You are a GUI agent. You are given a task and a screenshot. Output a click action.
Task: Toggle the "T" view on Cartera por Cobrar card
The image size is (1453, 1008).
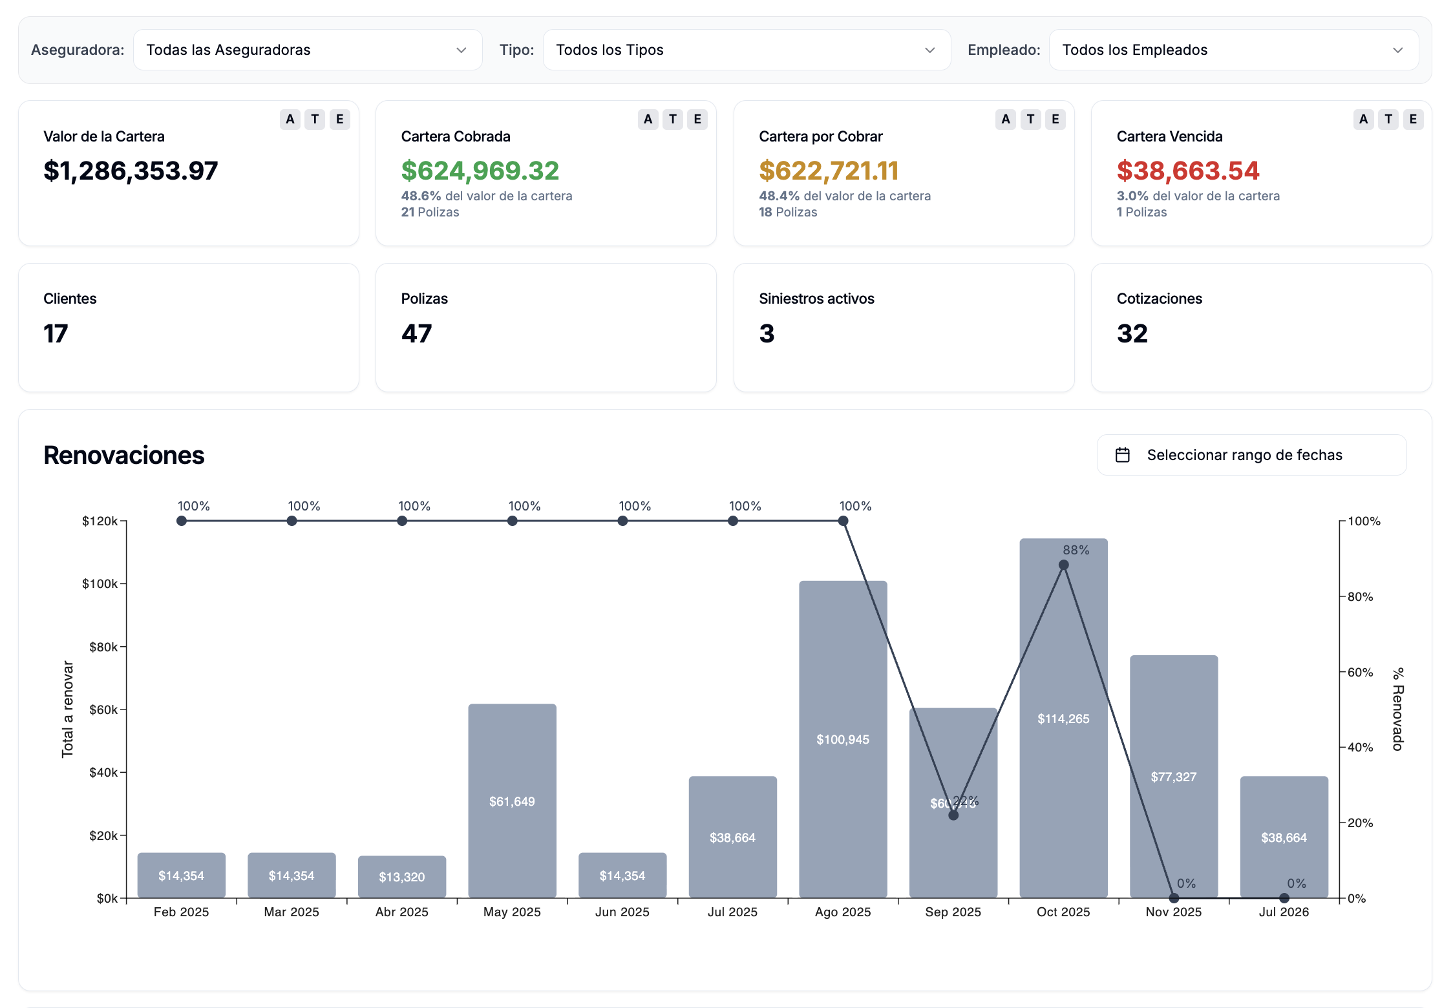coord(1031,119)
